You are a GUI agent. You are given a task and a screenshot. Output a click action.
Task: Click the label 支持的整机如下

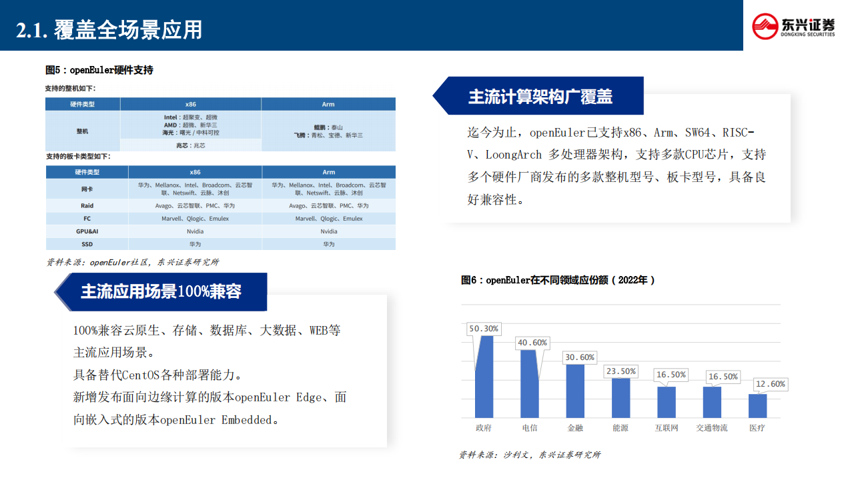click(71, 88)
